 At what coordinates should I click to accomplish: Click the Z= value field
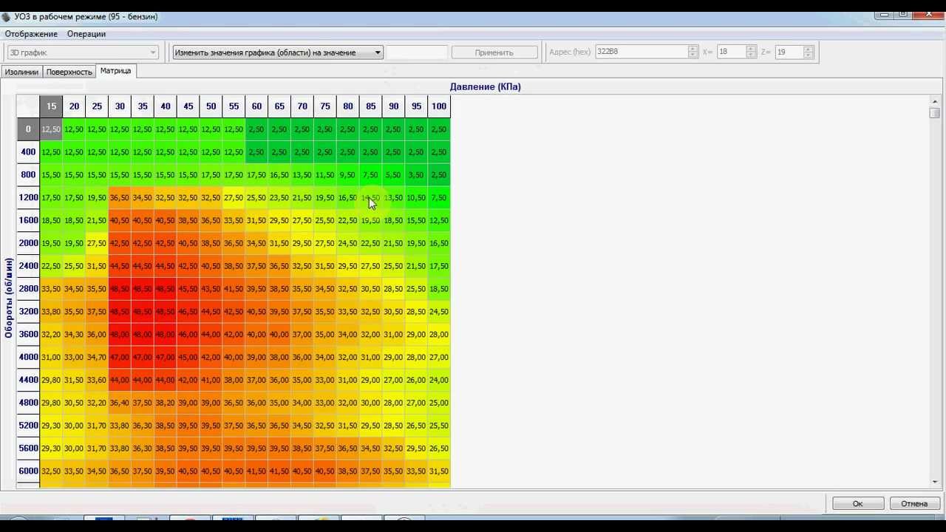[789, 52]
